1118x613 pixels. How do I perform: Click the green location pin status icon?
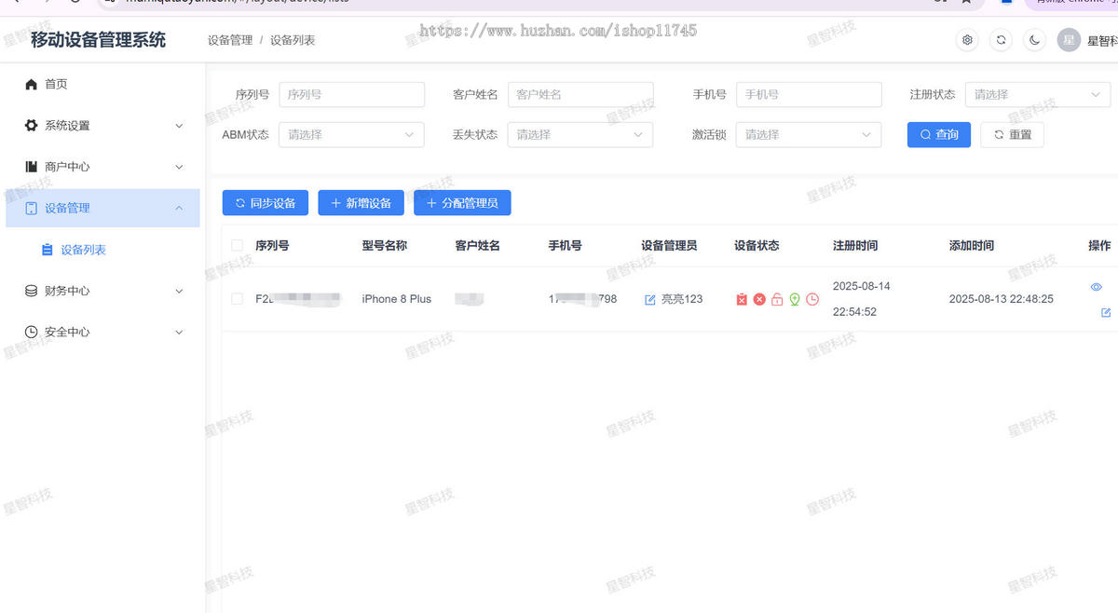[795, 299]
